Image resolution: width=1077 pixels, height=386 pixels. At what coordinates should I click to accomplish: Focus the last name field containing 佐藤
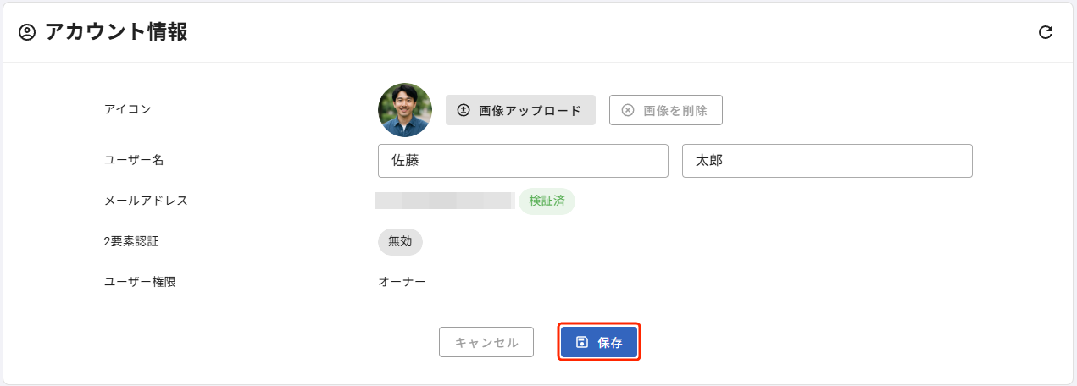click(524, 161)
